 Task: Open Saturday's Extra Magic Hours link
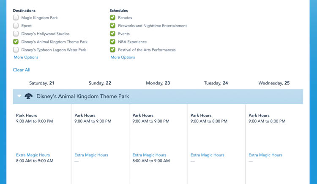(x=33, y=155)
